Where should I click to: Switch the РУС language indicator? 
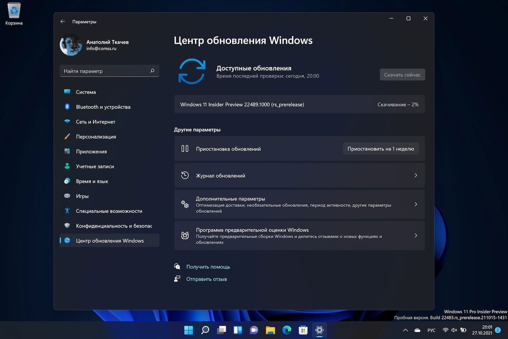click(x=431, y=330)
